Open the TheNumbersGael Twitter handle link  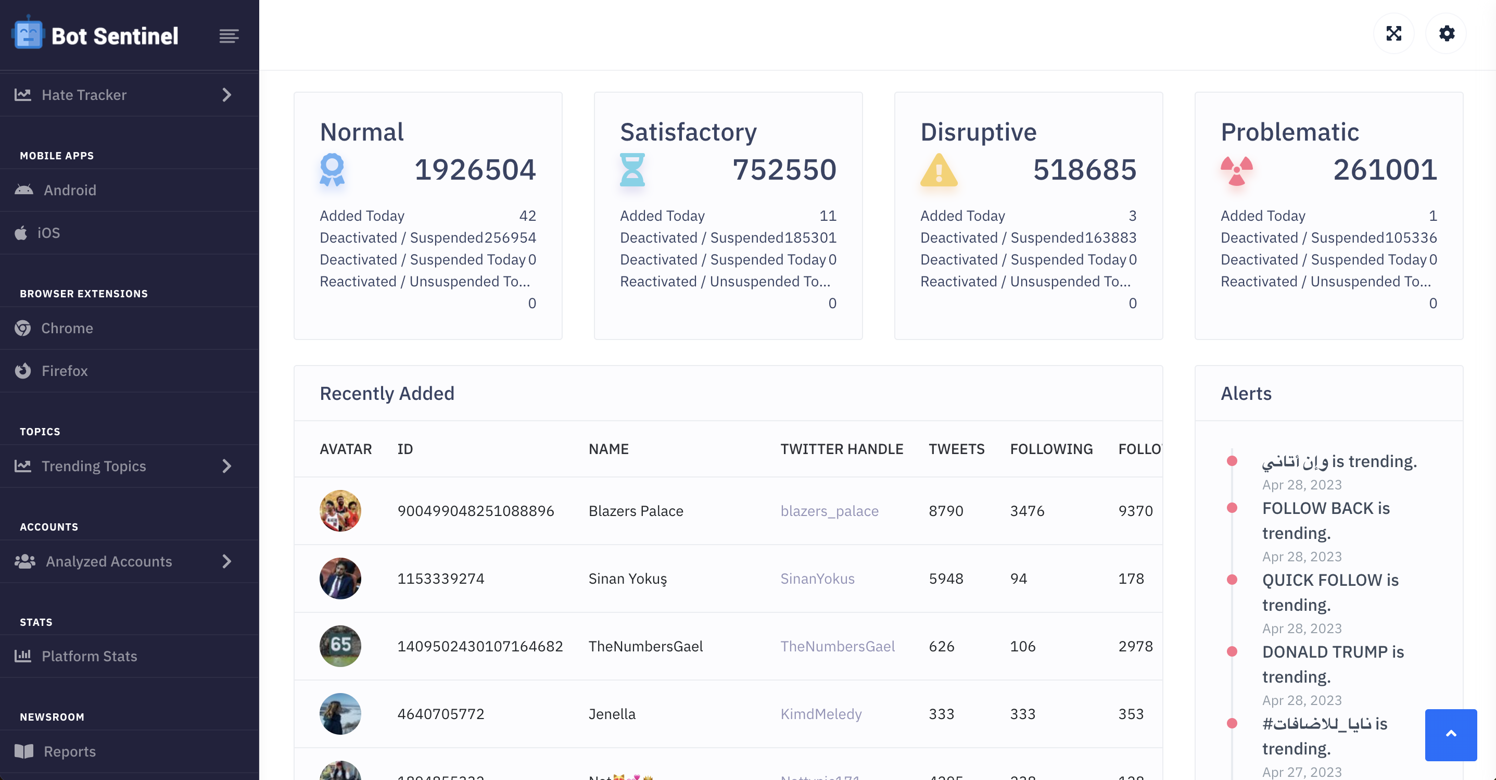point(838,646)
